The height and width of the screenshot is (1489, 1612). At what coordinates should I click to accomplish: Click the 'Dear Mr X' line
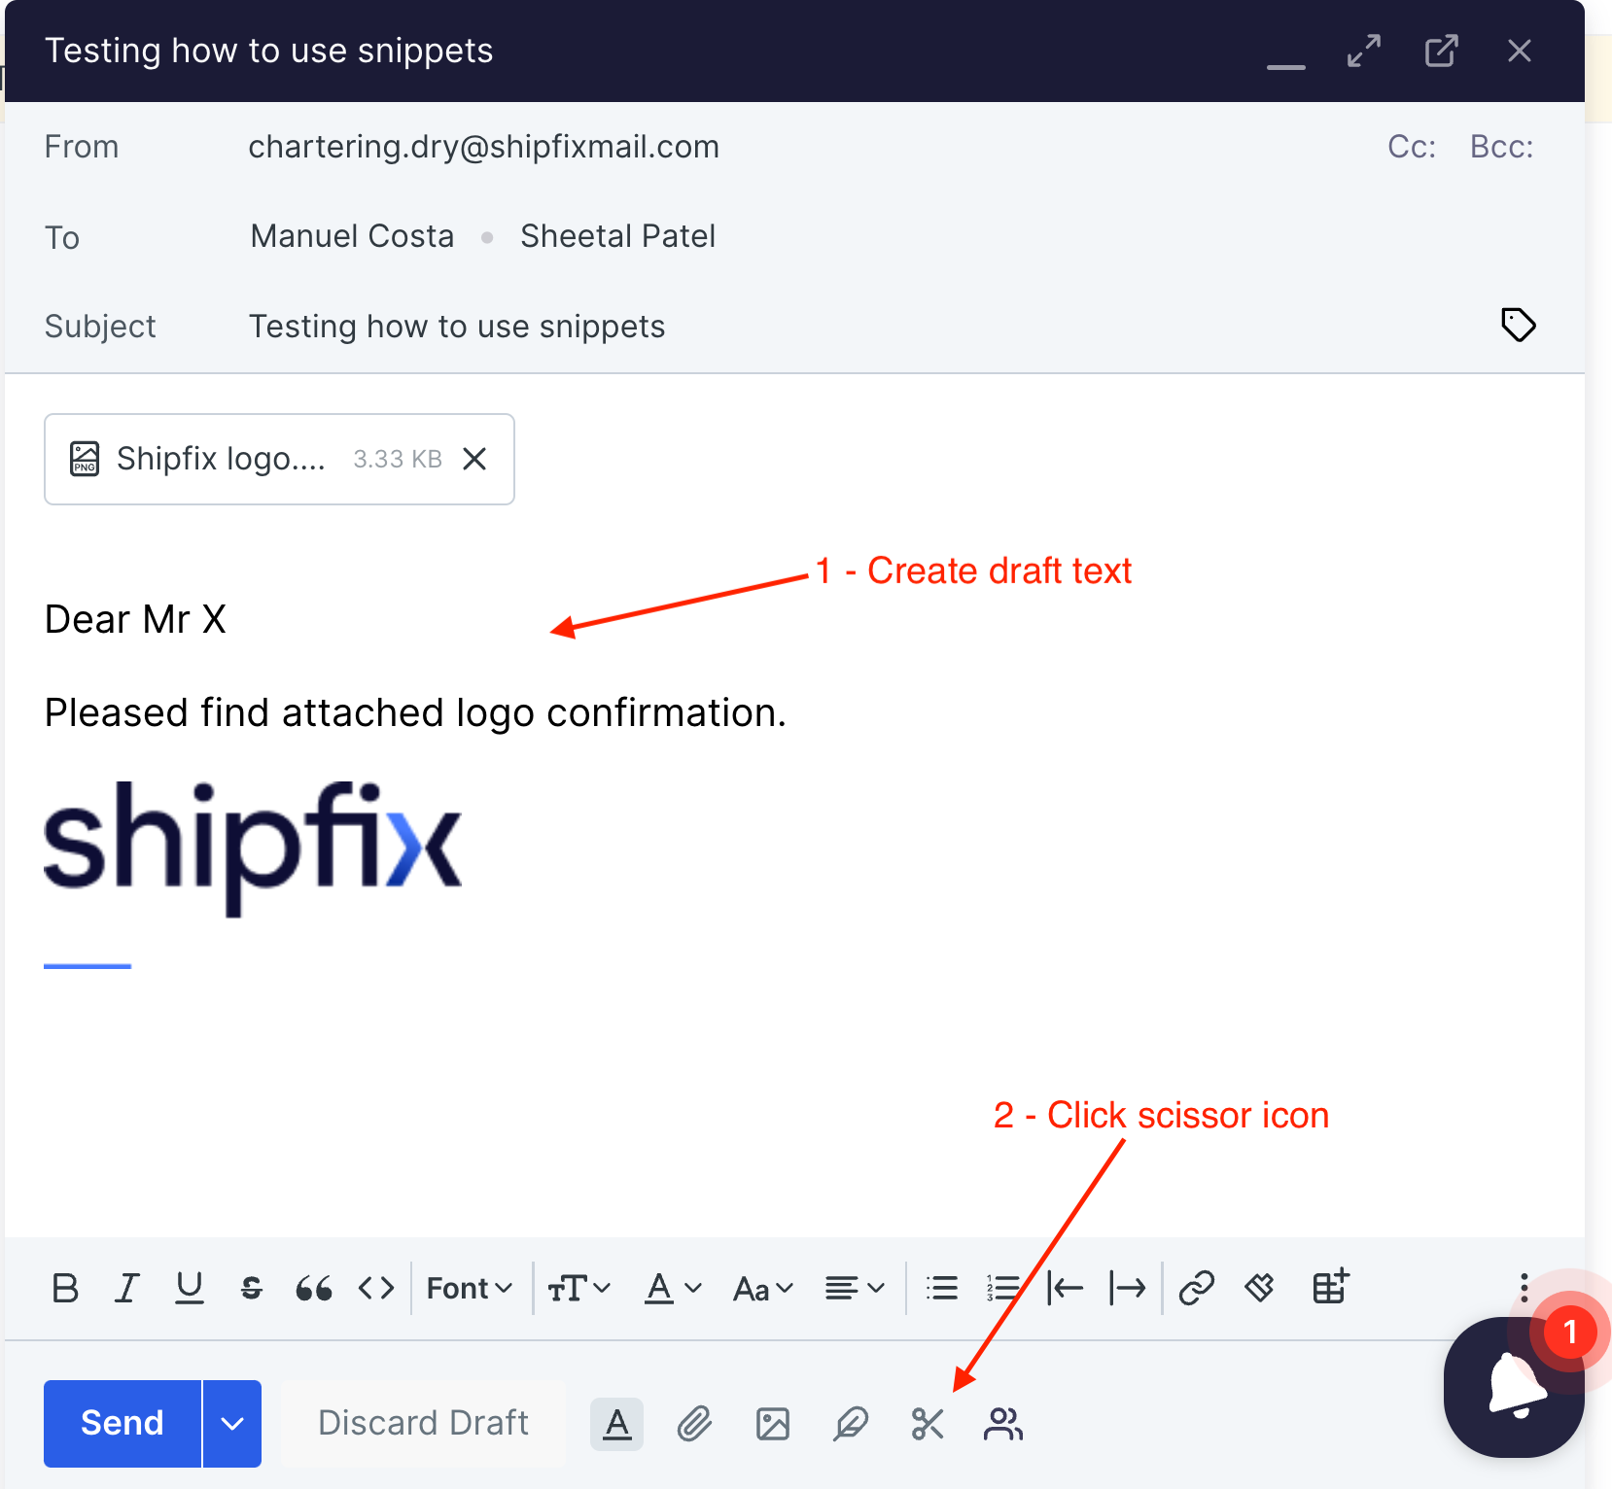tap(135, 619)
